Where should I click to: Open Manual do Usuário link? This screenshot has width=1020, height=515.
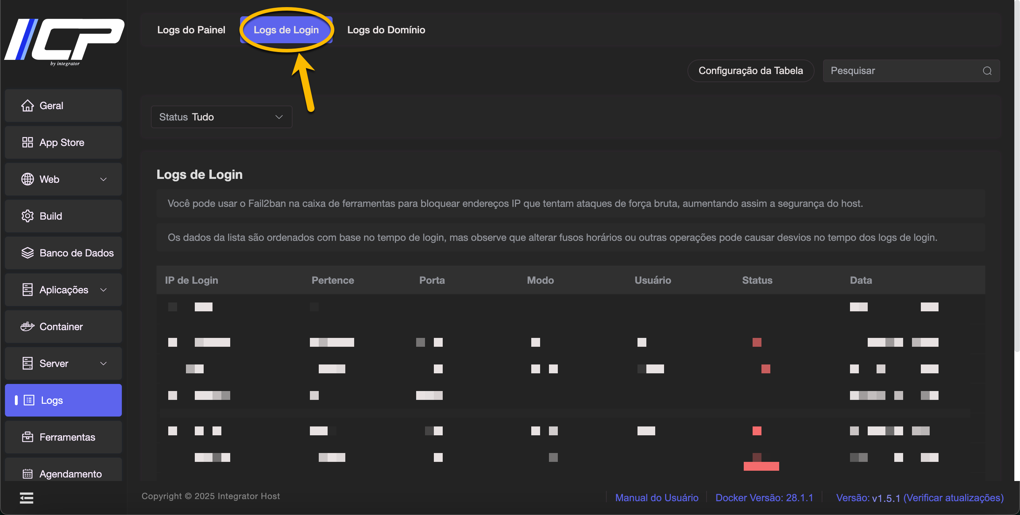coord(657,498)
